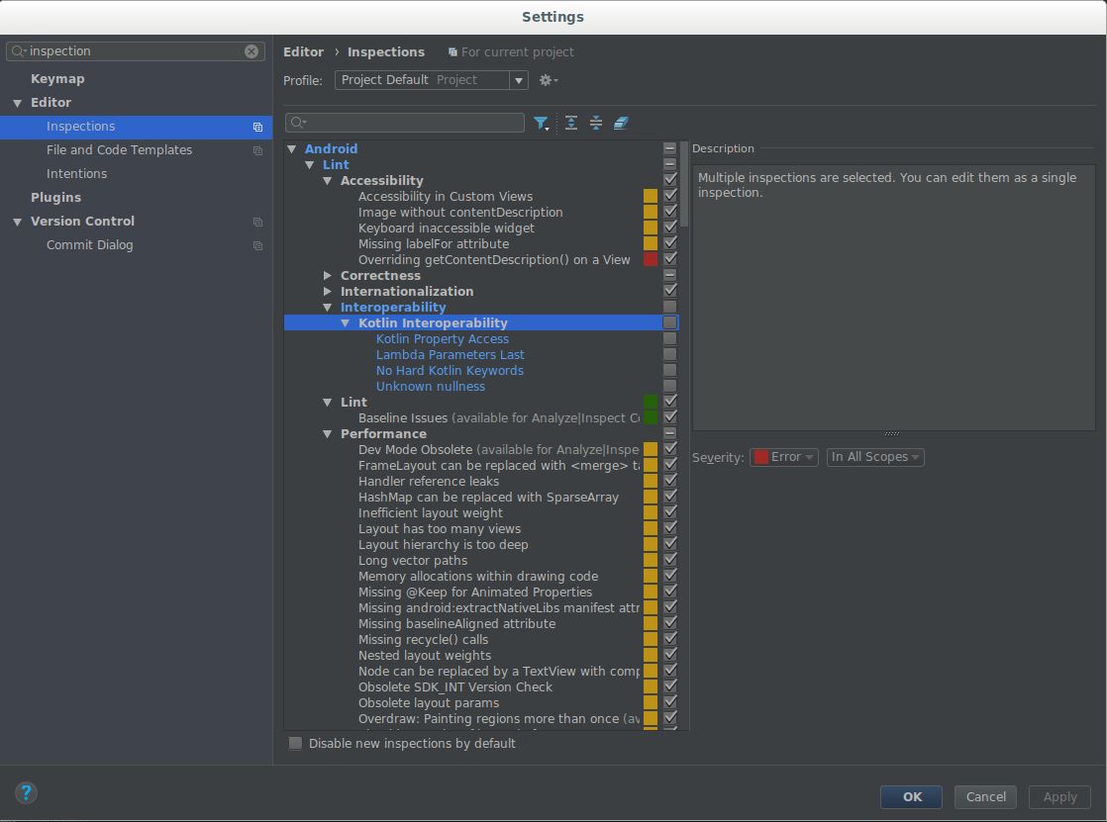Click the magnifier icon in inspections filter field

(298, 123)
